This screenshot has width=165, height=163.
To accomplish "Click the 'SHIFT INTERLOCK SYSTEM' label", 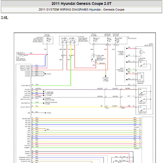I will tap(120, 70).
